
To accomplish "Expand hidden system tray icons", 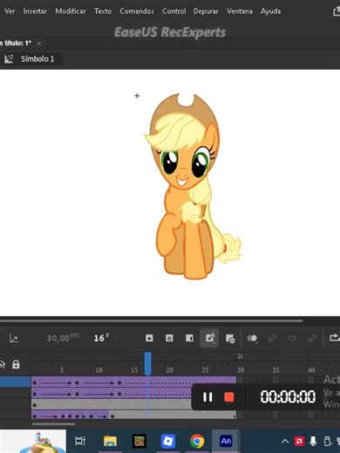I will pos(285,442).
